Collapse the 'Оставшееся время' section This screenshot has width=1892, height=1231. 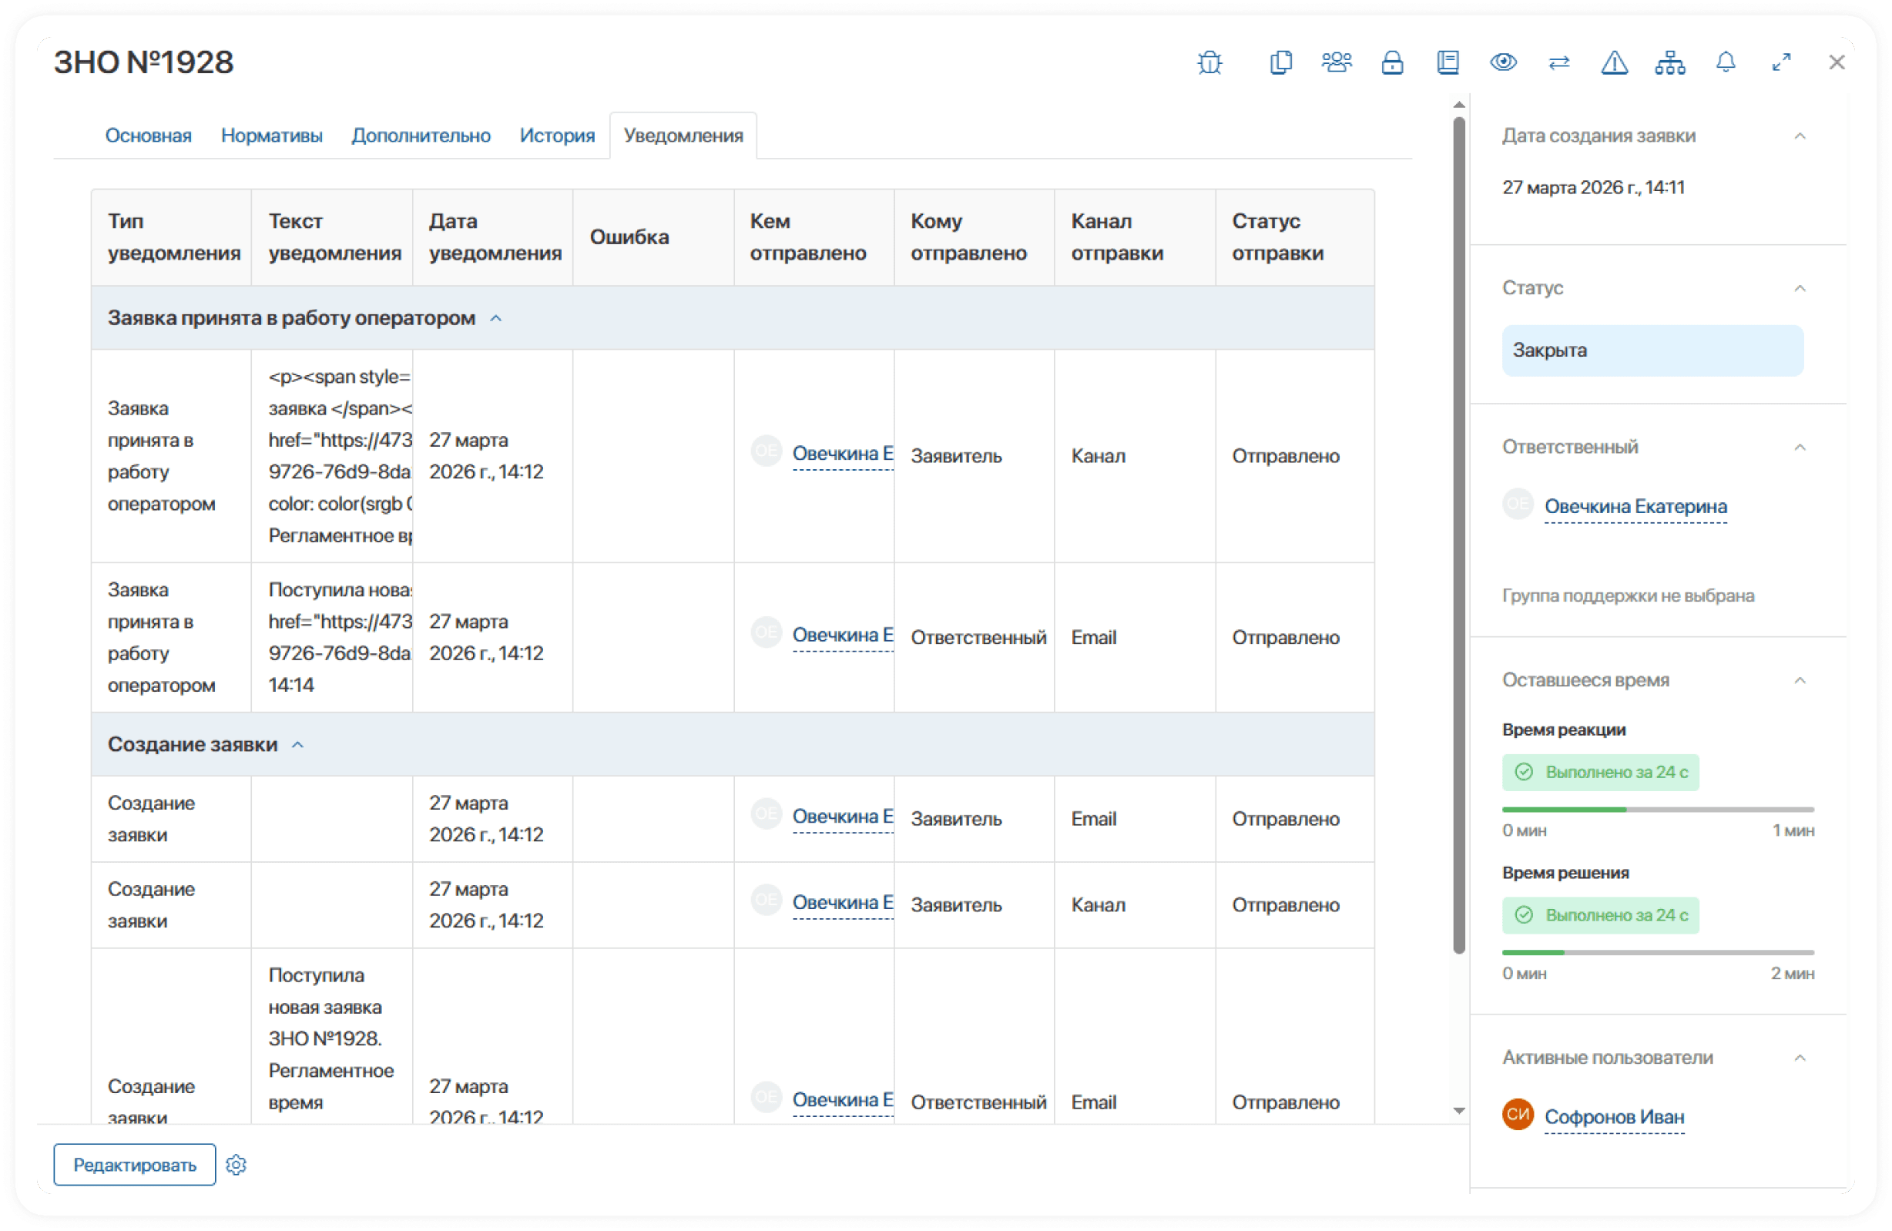pos(1800,681)
